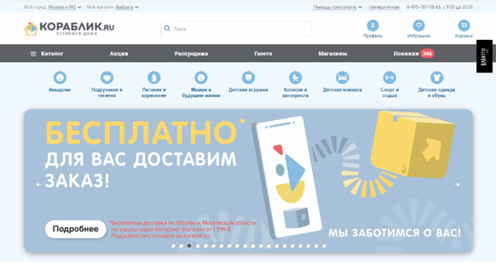Viewport: 496px width, 264px height.
Task: Open the Детская комната bed icon
Action: pos(342,78)
